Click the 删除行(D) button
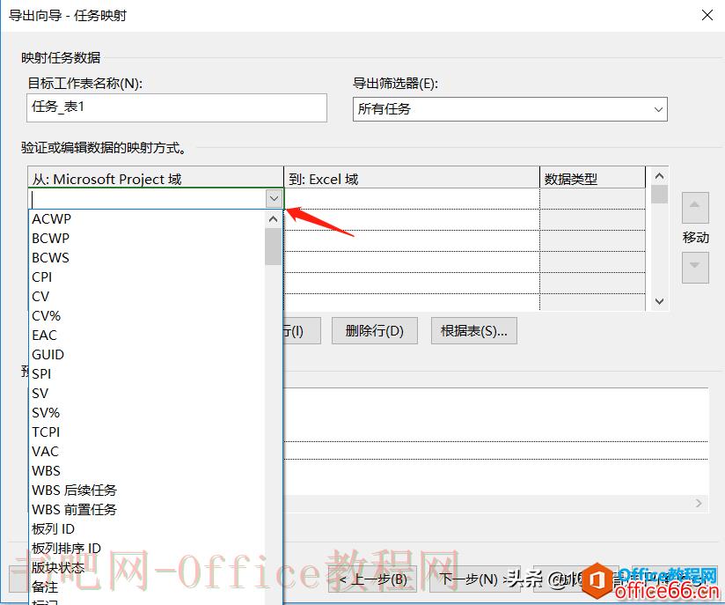 (375, 331)
